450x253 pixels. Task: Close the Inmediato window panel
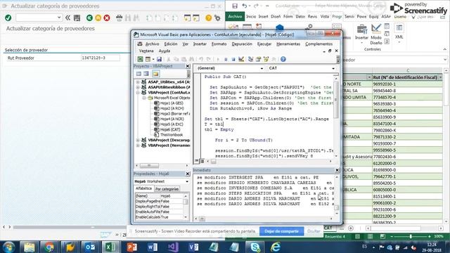[337, 170]
